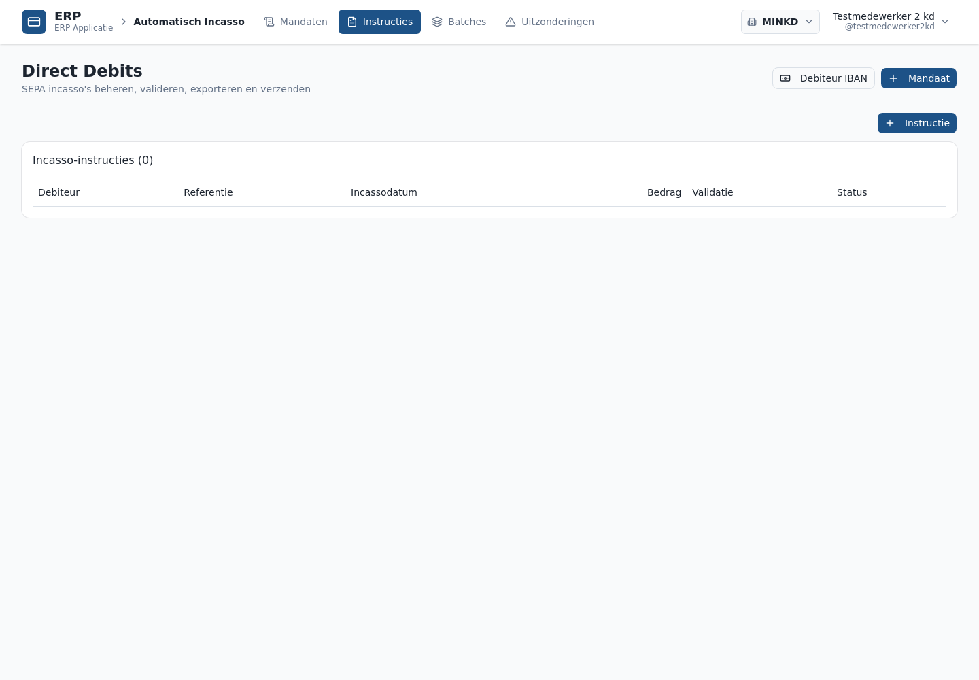Viewport: 979px width, 680px height.
Task: Open the Debiteur IBAN button
Action: click(823, 78)
